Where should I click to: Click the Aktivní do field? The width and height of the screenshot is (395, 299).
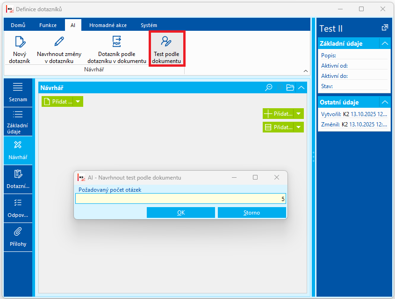(354, 76)
